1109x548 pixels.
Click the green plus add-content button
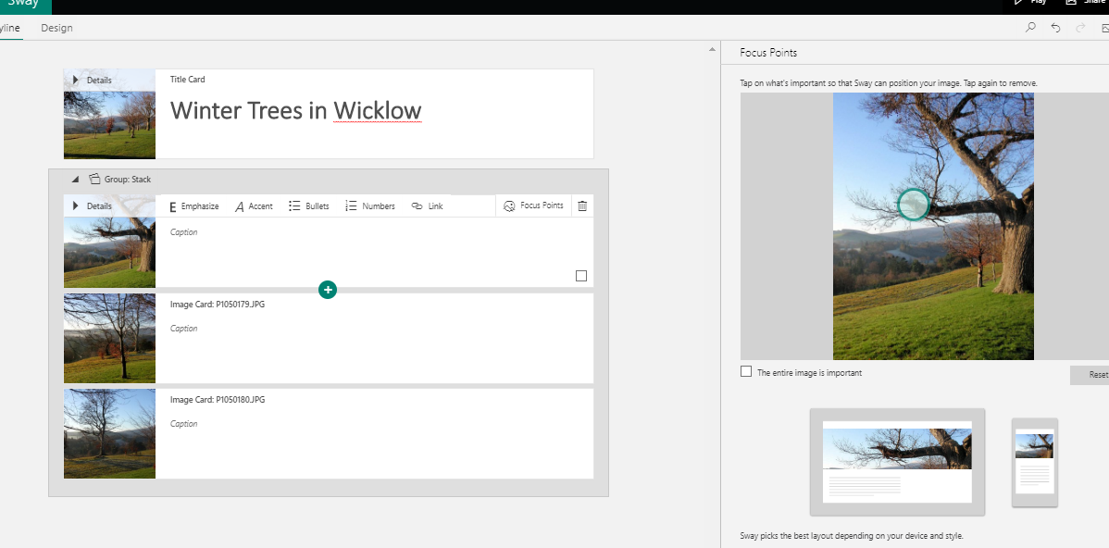pyautogui.click(x=327, y=290)
